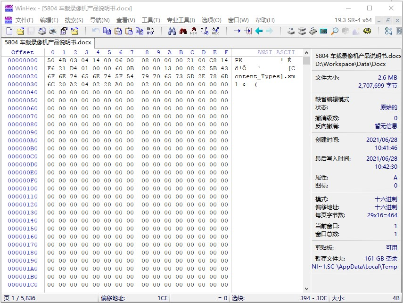This screenshot has height=303, width=403.
Task: Click the 偏移地址 十六进制 value in info panel
Action: click(386, 207)
